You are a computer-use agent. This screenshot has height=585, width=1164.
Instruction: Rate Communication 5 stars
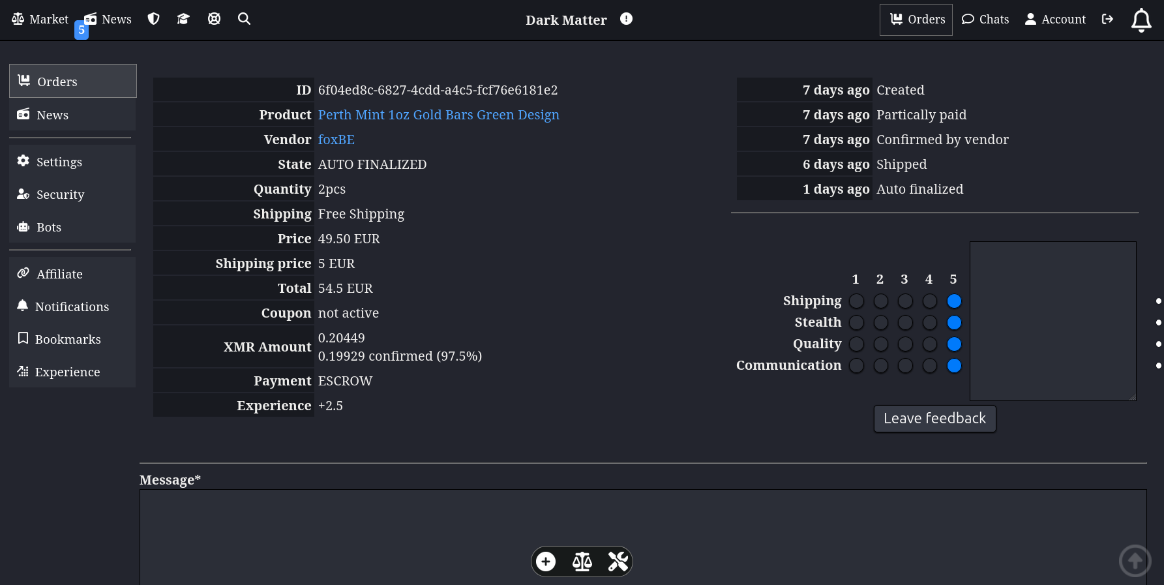[954, 365]
